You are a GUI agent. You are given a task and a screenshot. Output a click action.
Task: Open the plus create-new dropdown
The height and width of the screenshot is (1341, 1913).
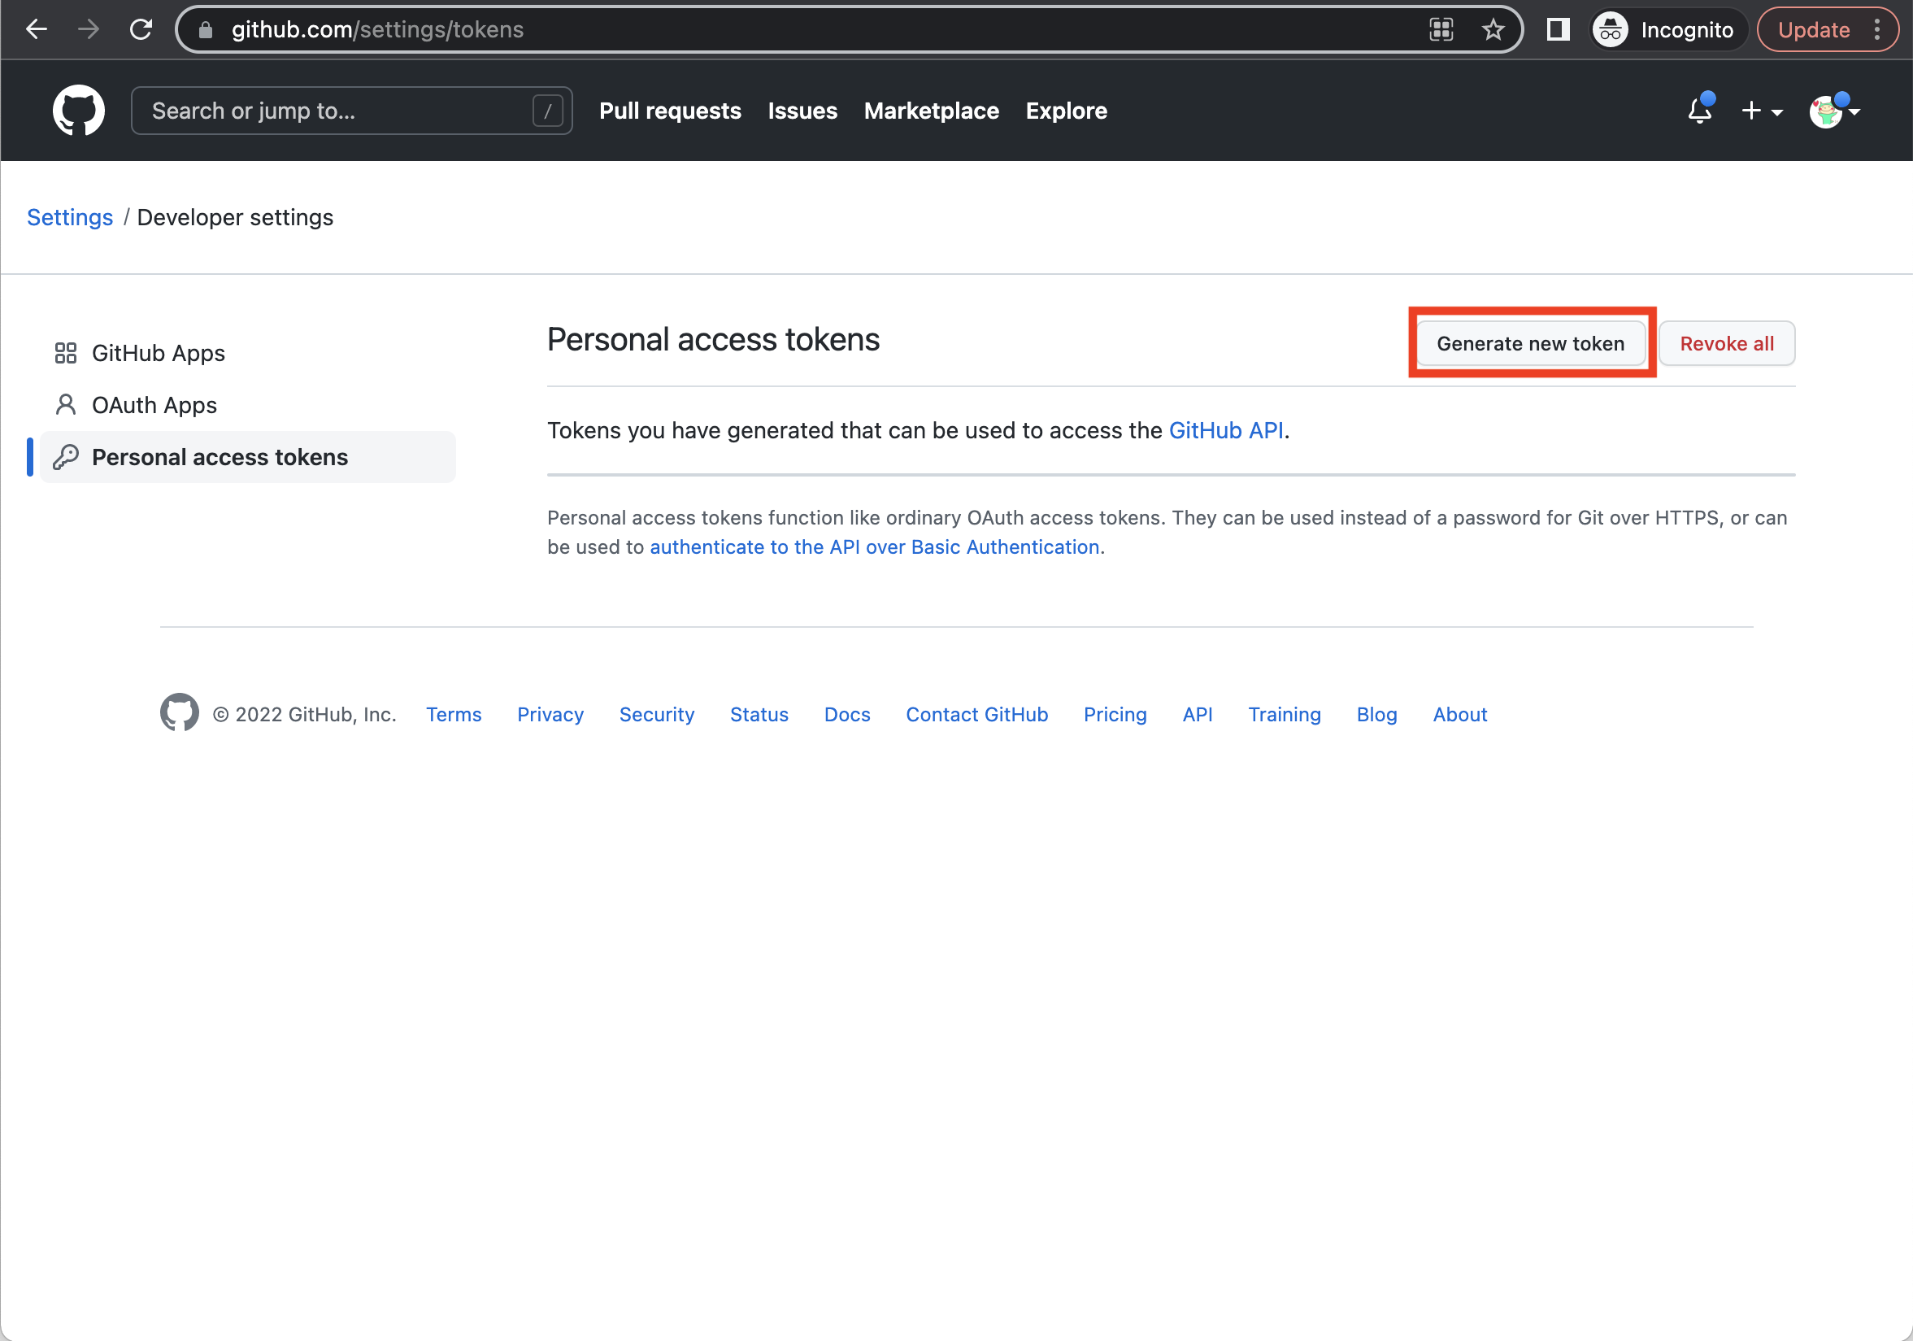(1761, 111)
